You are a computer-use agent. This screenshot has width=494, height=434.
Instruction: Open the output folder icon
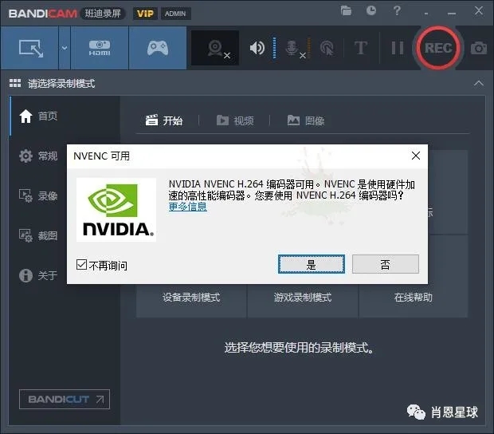pyautogui.click(x=346, y=10)
